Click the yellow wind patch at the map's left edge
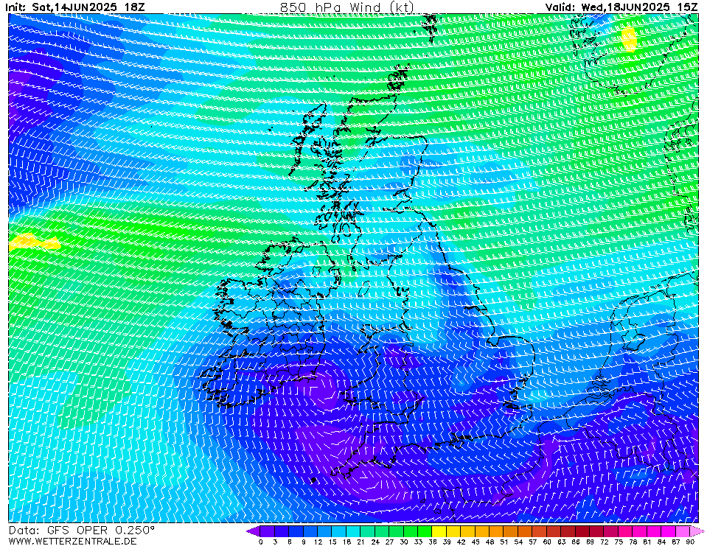This screenshot has height=546, width=707. pyautogui.click(x=33, y=242)
